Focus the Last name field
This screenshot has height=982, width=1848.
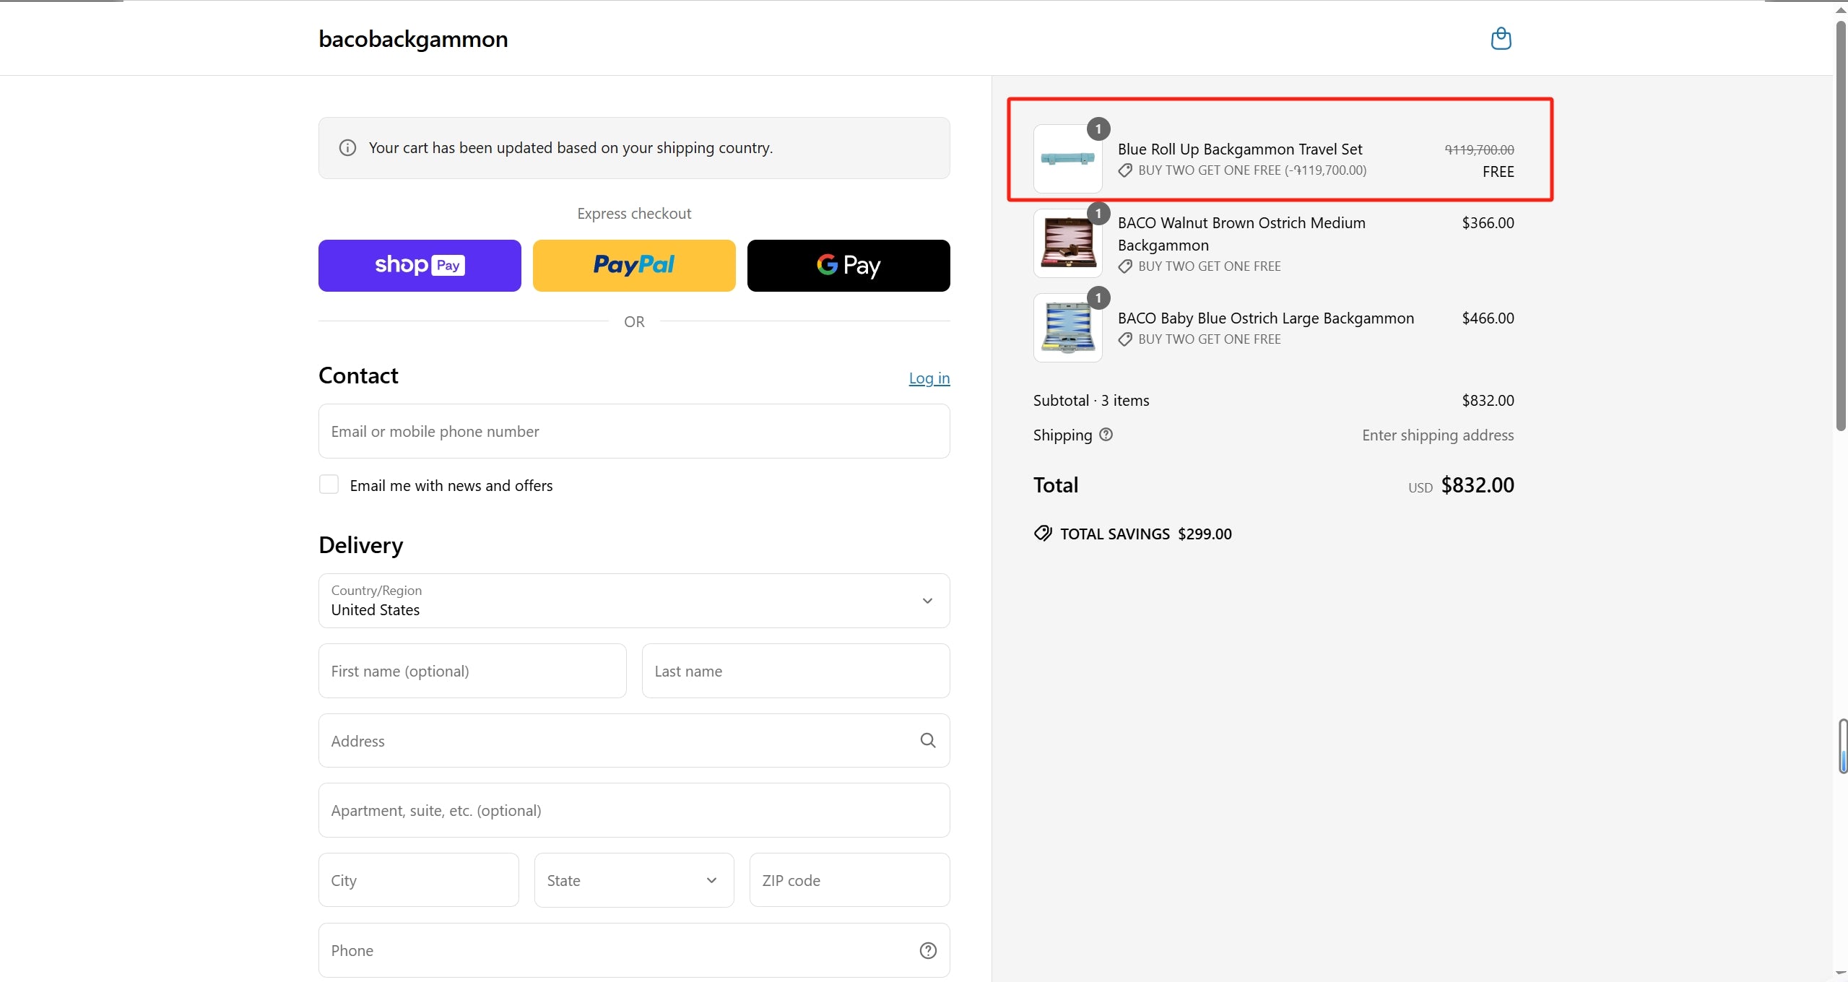coord(796,671)
